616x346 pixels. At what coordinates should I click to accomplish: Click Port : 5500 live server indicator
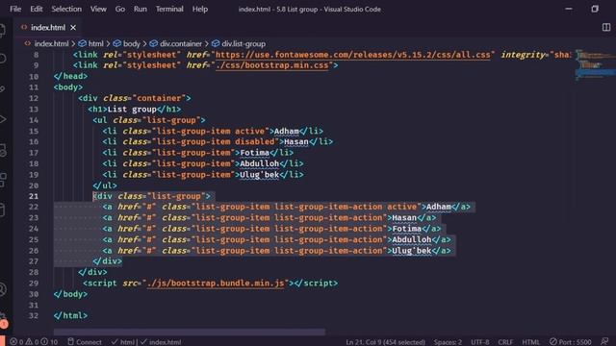point(571,342)
